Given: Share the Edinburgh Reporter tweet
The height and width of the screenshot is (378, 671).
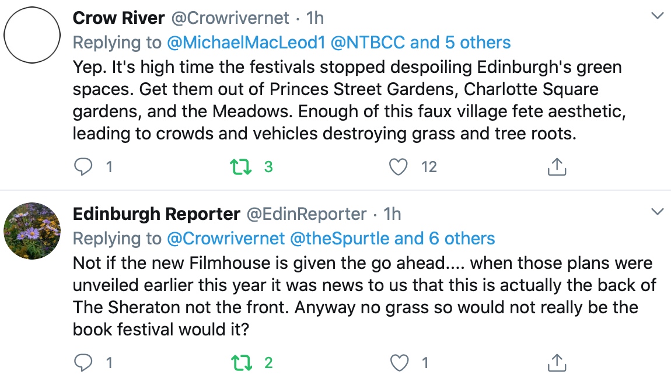Looking at the screenshot, I should [x=557, y=363].
